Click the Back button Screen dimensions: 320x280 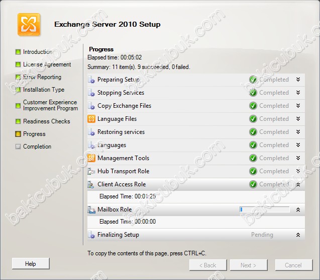208,265
